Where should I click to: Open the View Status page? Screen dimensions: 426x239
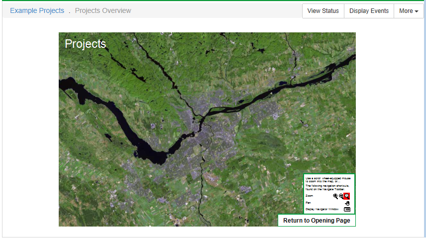click(322, 11)
